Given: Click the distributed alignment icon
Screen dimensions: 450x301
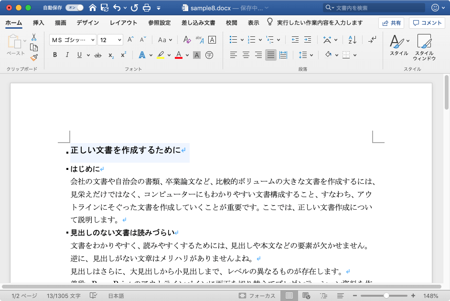Looking at the screenshot, I should [x=283, y=55].
